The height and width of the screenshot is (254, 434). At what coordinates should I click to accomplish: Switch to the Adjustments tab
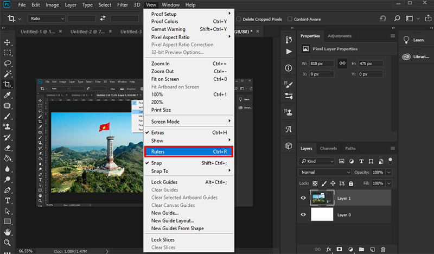pyautogui.click(x=340, y=36)
